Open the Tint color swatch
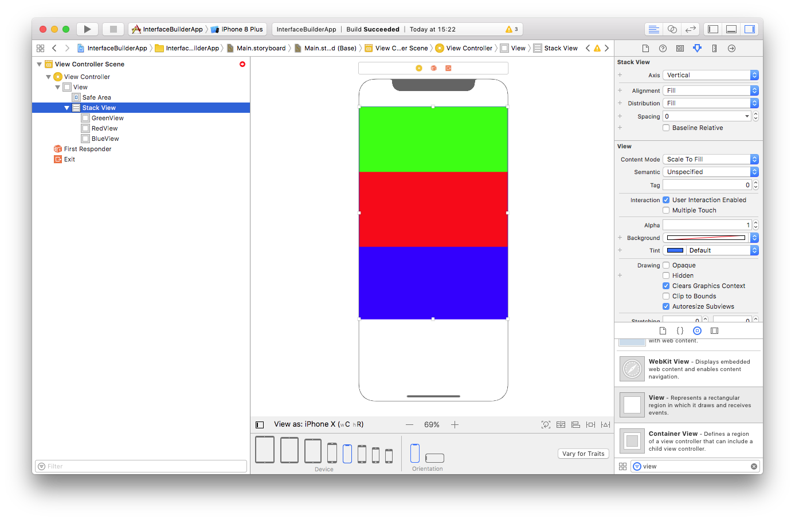Screen dimensions: 795x520 pyautogui.click(x=673, y=250)
